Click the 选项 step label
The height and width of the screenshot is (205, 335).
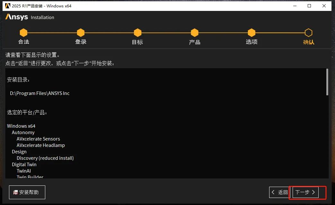coord(252,42)
